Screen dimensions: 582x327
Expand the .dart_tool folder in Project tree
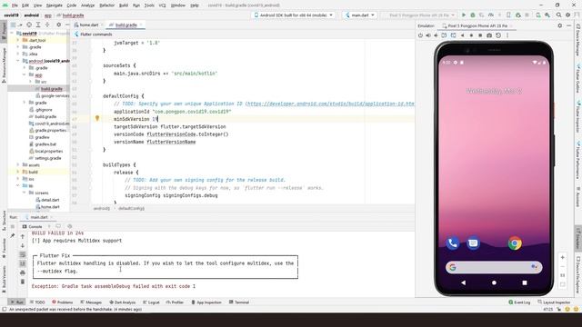pyautogui.click(x=18, y=40)
